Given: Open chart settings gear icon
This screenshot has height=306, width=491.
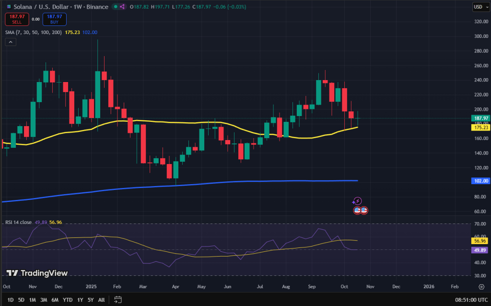Looking at the screenshot, I should (481, 287).
